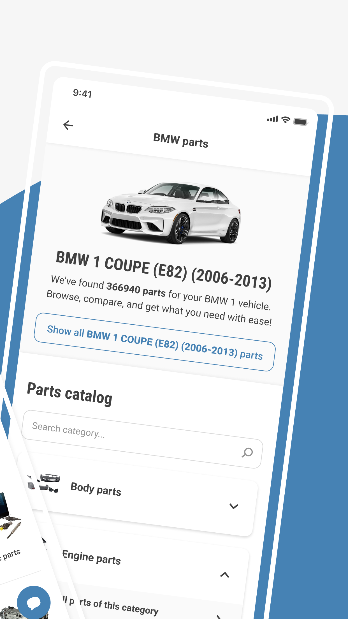348x619 pixels.
Task: Click the Parts catalog heading
Action: tap(69, 394)
